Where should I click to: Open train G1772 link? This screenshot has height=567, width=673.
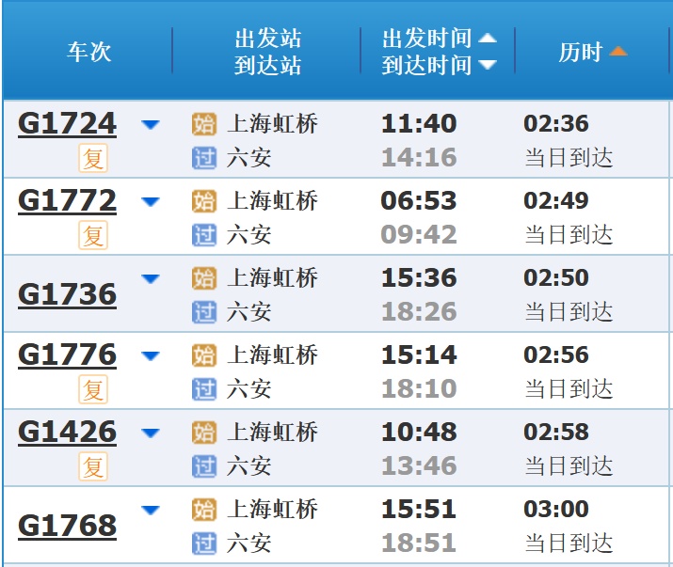coord(67,201)
